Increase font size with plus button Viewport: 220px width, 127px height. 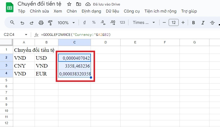(183, 22)
